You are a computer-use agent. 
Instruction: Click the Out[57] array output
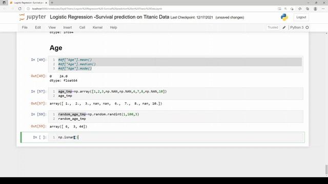point(106,103)
